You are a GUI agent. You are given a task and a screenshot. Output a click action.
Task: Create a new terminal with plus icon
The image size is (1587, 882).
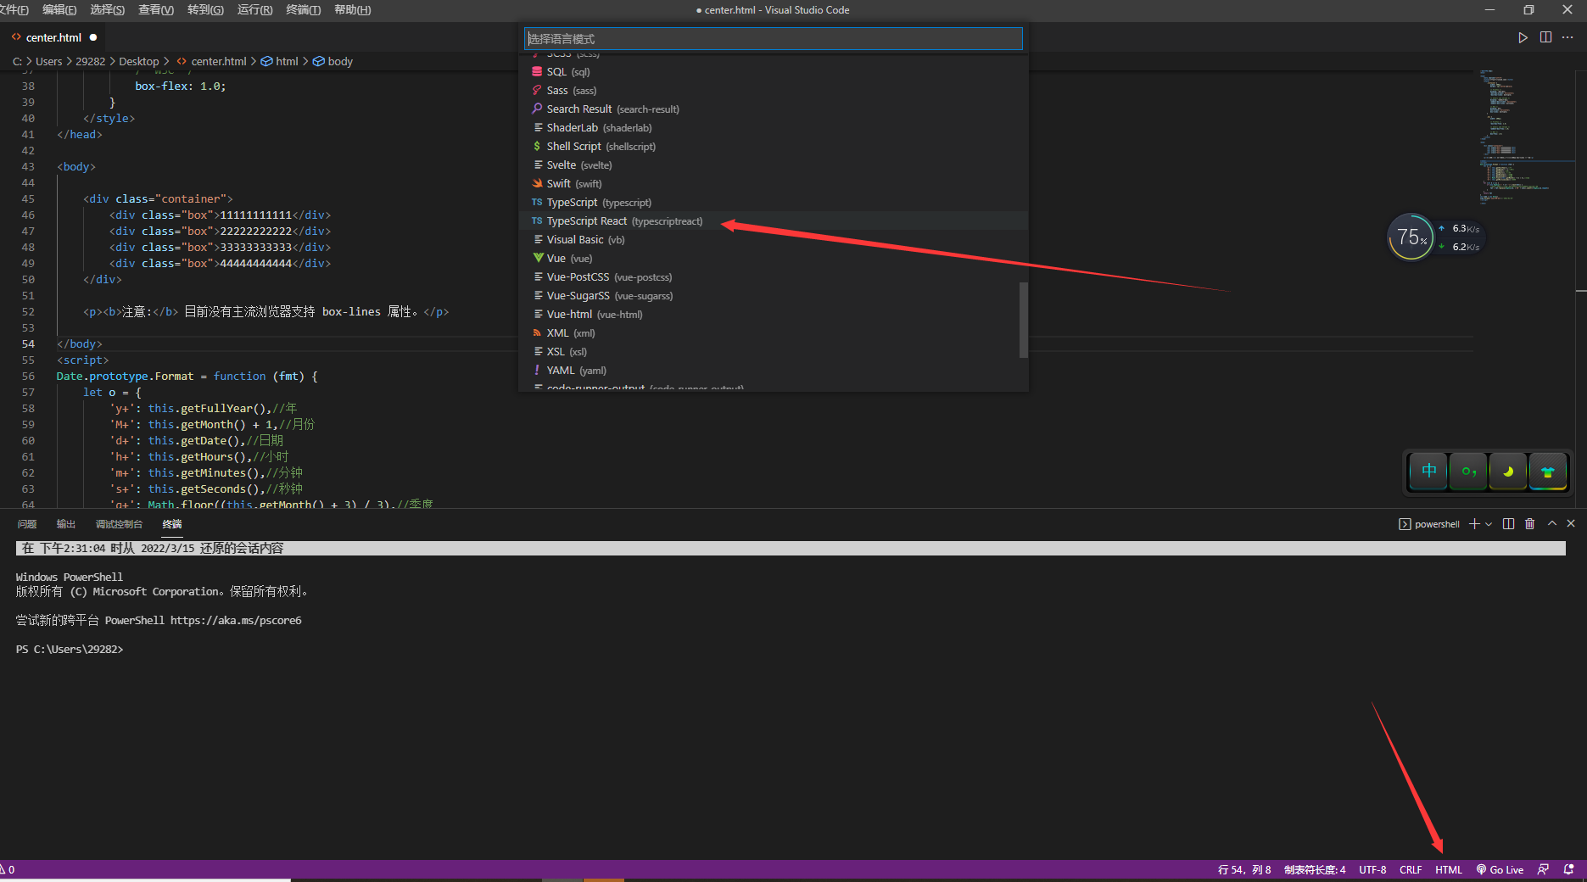click(x=1474, y=524)
